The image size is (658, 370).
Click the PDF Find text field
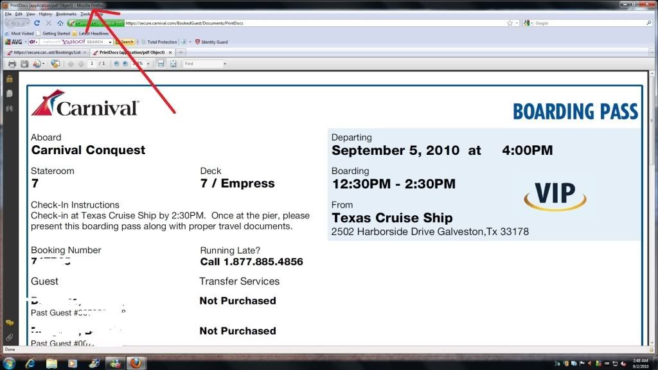pyautogui.click(x=203, y=64)
